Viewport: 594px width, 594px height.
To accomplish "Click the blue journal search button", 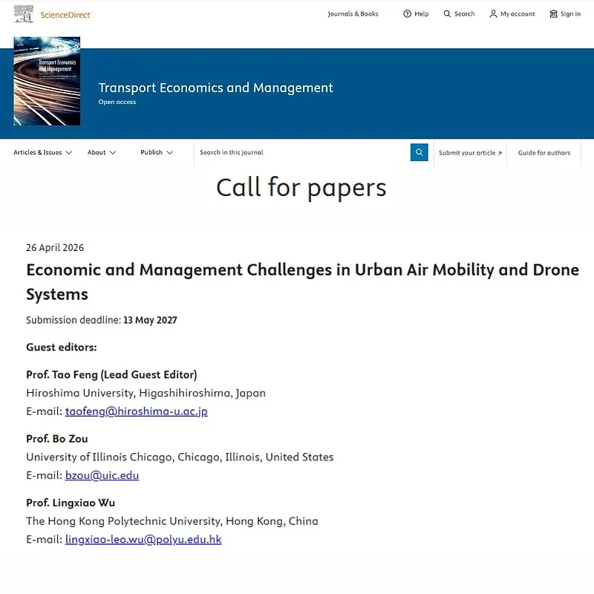I will [x=419, y=152].
